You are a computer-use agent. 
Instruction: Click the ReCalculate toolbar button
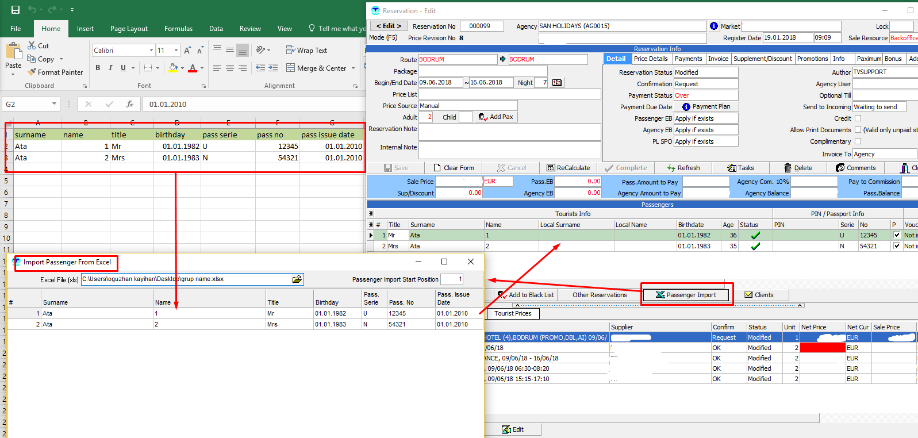pyautogui.click(x=568, y=168)
